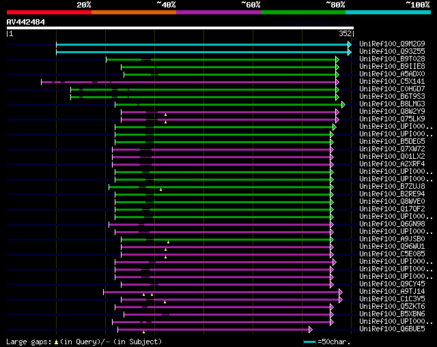Select the UniRef100_A2XRF4 label

coord(392,164)
